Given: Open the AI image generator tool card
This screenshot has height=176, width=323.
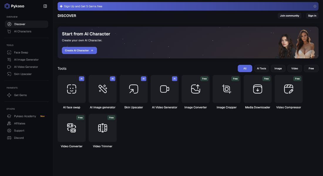Looking at the screenshot, I should coord(102,89).
